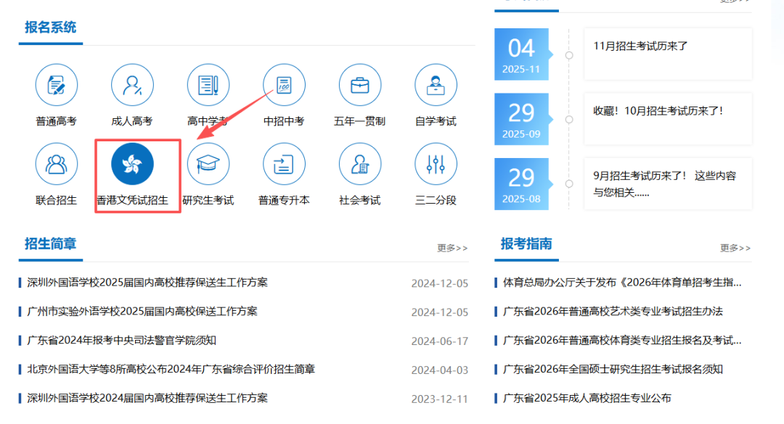Select the 五年一贯制 icon
784x424 pixels.
point(359,85)
